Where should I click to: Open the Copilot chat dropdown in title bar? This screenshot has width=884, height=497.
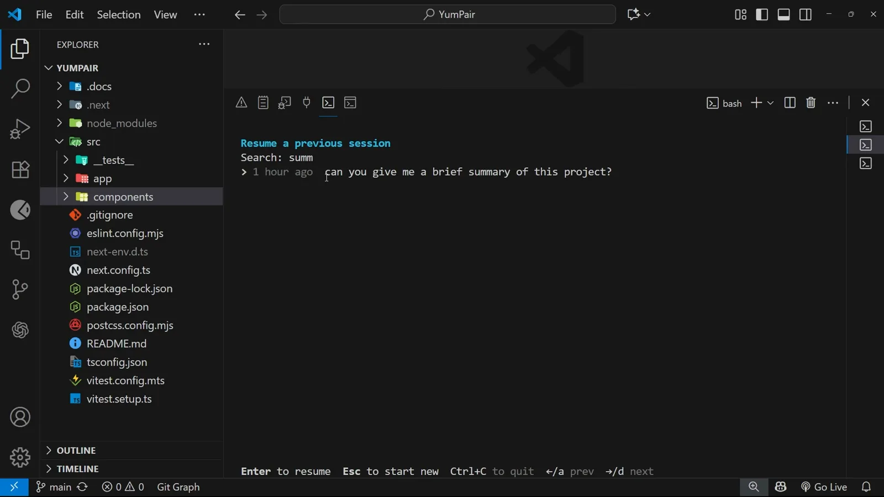pyautogui.click(x=647, y=14)
